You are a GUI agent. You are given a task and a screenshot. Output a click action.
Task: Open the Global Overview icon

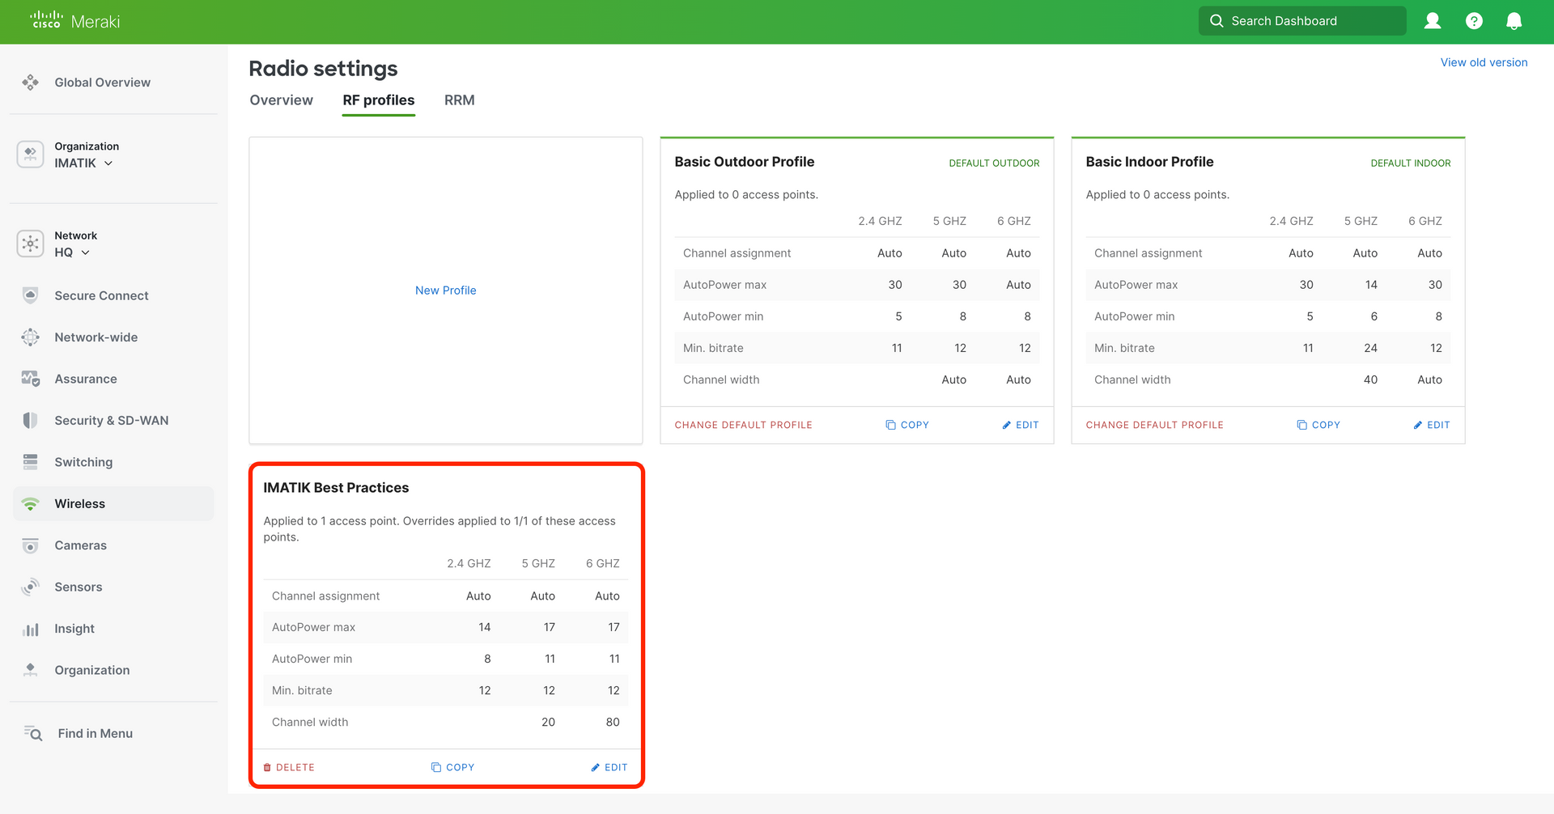click(x=31, y=83)
